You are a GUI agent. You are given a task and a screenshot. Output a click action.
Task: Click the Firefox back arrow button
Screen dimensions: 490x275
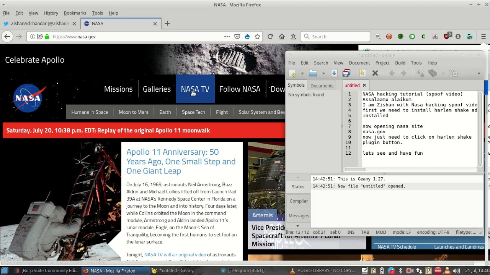pyautogui.click(x=7, y=37)
